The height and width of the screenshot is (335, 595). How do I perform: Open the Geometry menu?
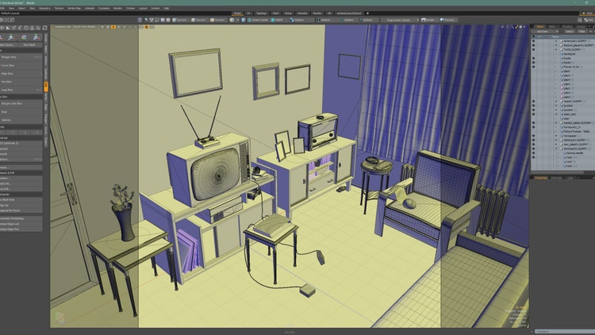[x=44, y=8]
